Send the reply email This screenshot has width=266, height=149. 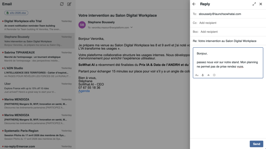[x=256, y=144]
